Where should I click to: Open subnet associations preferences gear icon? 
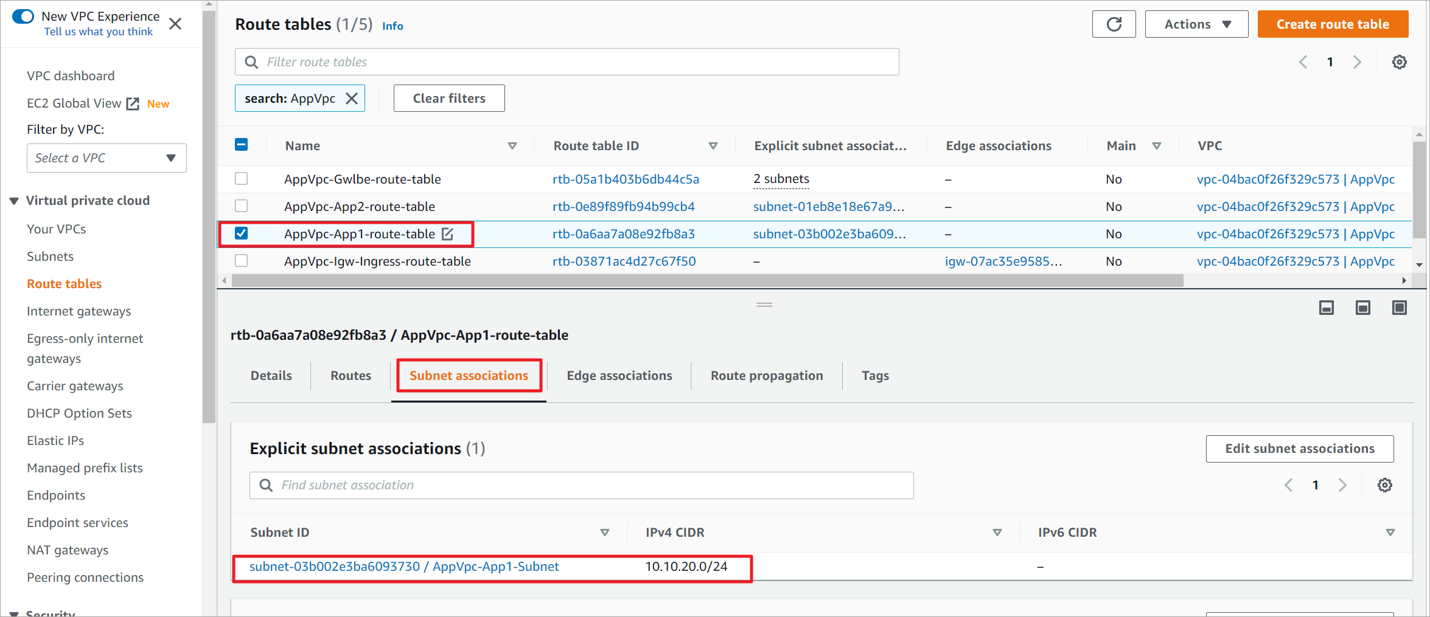coord(1385,485)
